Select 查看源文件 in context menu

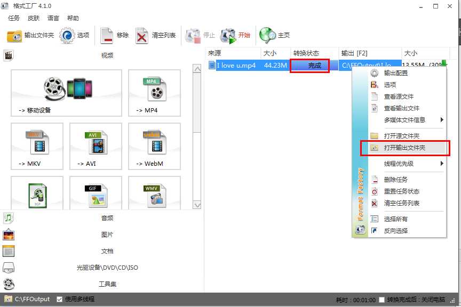click(x=407, y=96)
